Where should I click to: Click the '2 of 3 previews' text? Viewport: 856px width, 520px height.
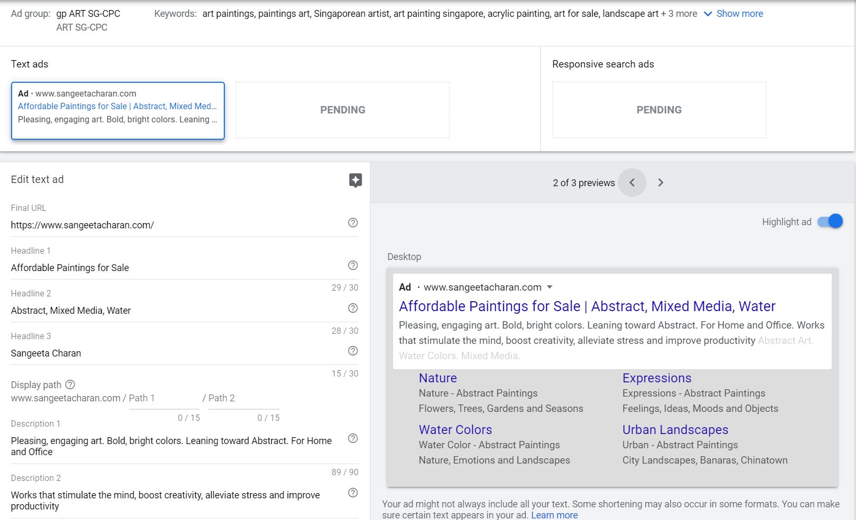tap(584, 182)
